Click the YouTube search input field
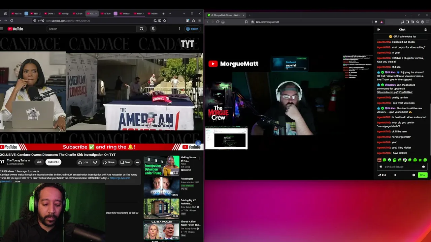The width and height of the screenshot is (431, 242). pos(92,29)
